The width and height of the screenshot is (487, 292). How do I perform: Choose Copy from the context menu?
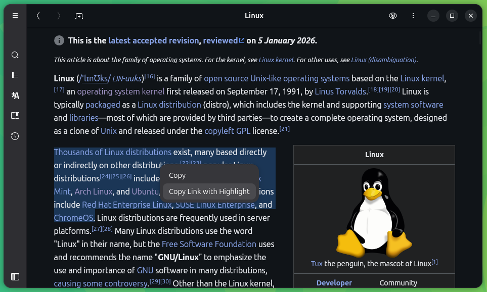coord(178,175)
